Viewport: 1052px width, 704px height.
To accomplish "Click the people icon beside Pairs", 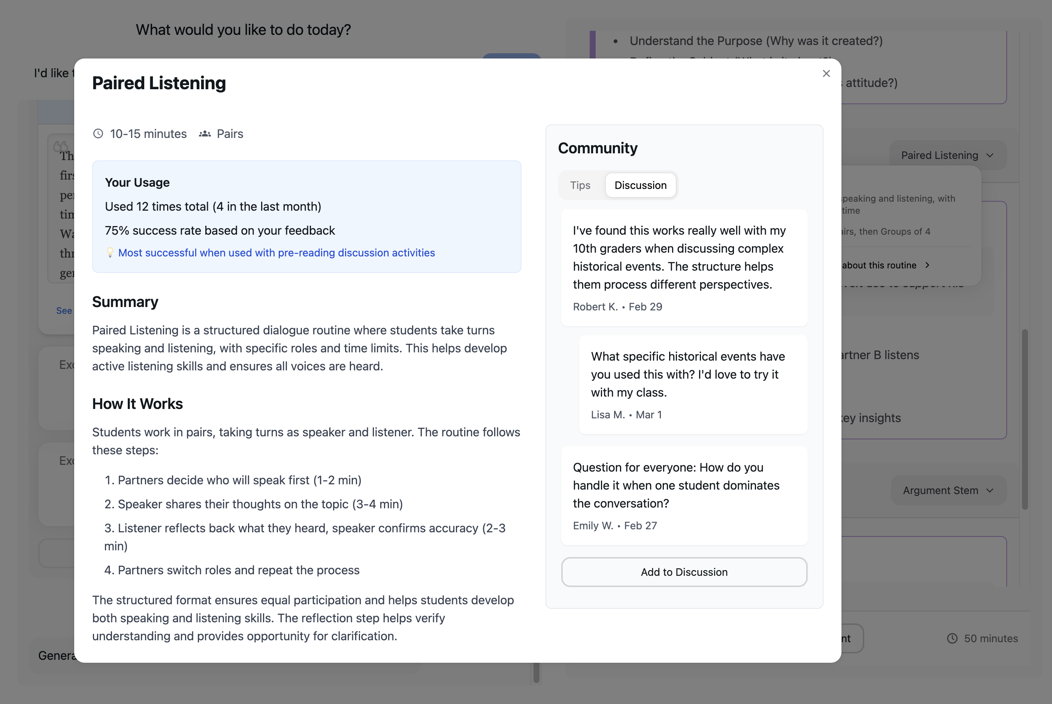I will coord(205,134).
